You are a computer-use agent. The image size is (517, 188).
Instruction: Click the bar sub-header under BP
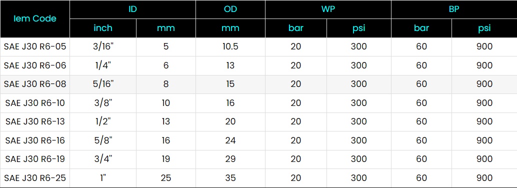tap(421, 28)
